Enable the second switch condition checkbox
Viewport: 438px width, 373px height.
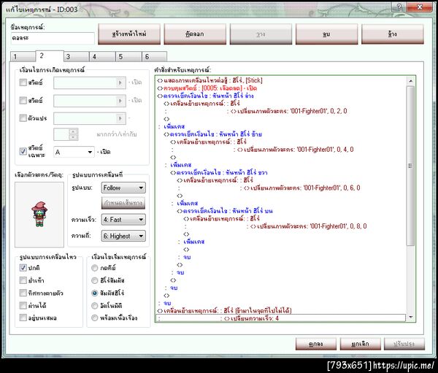pyautogui.click(x=23, y=100)
